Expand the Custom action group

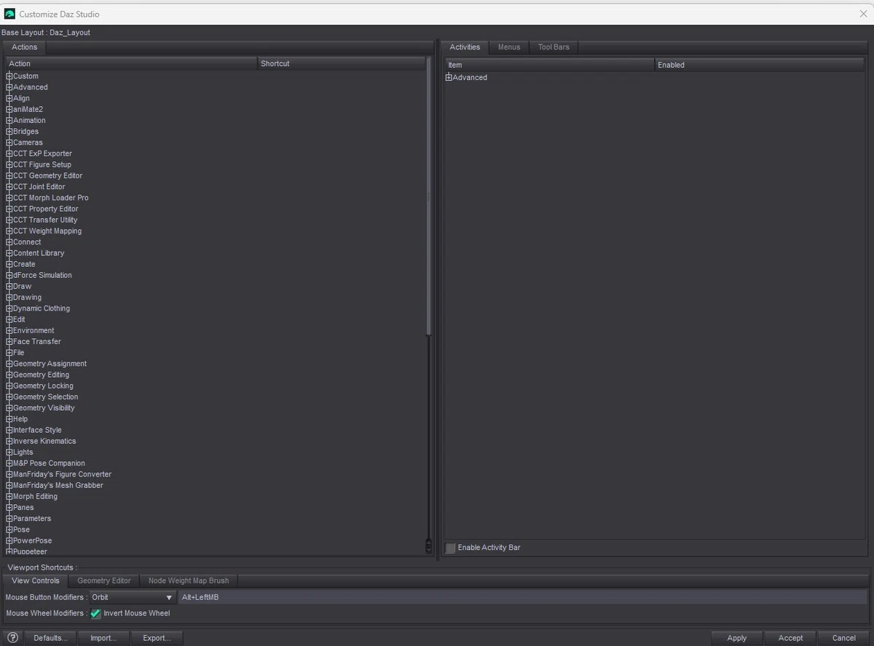click(x=9, y=76)
